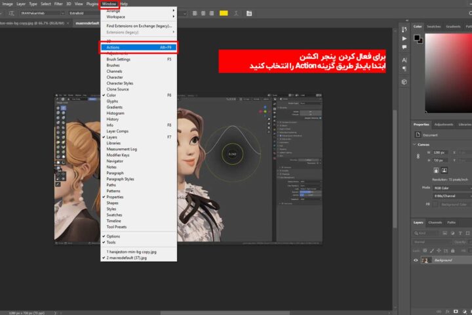The image size is (472, 315).
Task: Filter layers by shape layer icon
Action: 467,233
